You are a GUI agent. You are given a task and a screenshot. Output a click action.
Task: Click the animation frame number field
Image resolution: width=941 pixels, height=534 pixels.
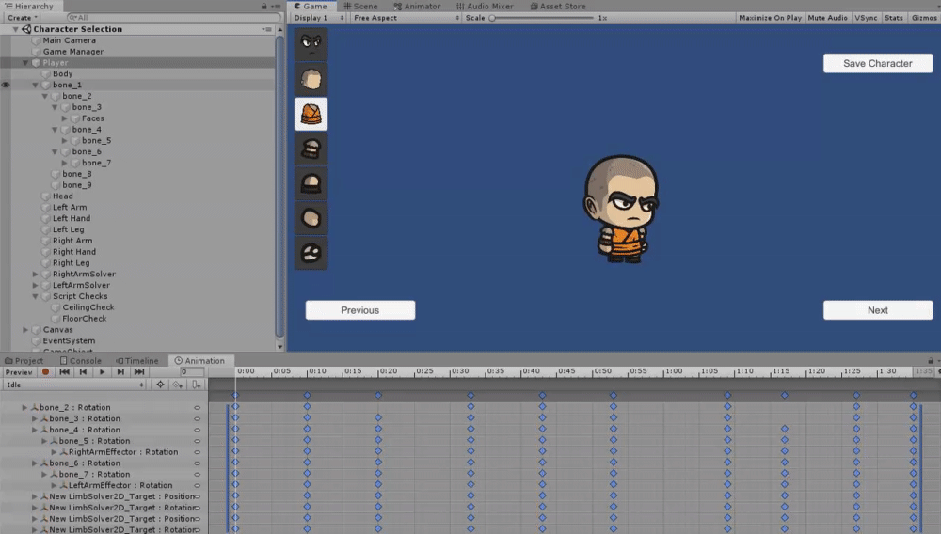[192, 372]
